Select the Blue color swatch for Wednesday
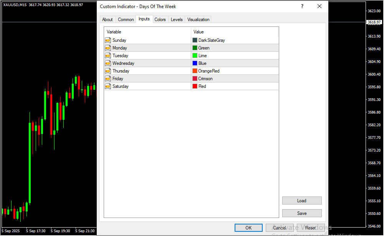The height and width of the screenshot is (236, 384). [195, 63]
